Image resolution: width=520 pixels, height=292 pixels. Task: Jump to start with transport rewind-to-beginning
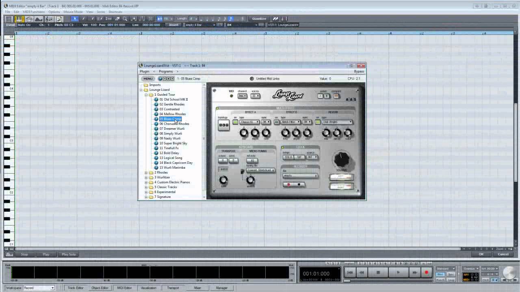click(350, 273)
